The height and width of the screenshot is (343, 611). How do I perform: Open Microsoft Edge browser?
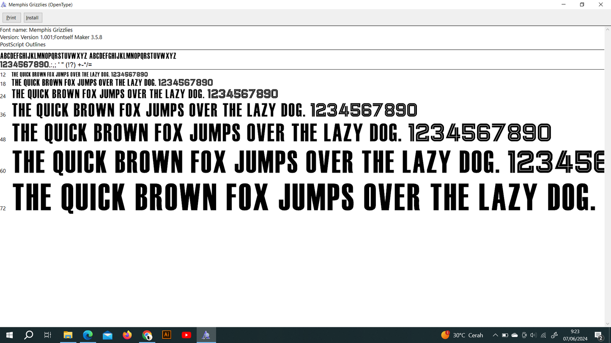coord(88,335)
